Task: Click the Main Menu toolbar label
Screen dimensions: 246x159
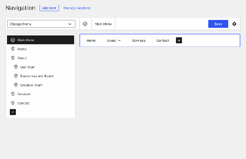Action: coord(103,24)
